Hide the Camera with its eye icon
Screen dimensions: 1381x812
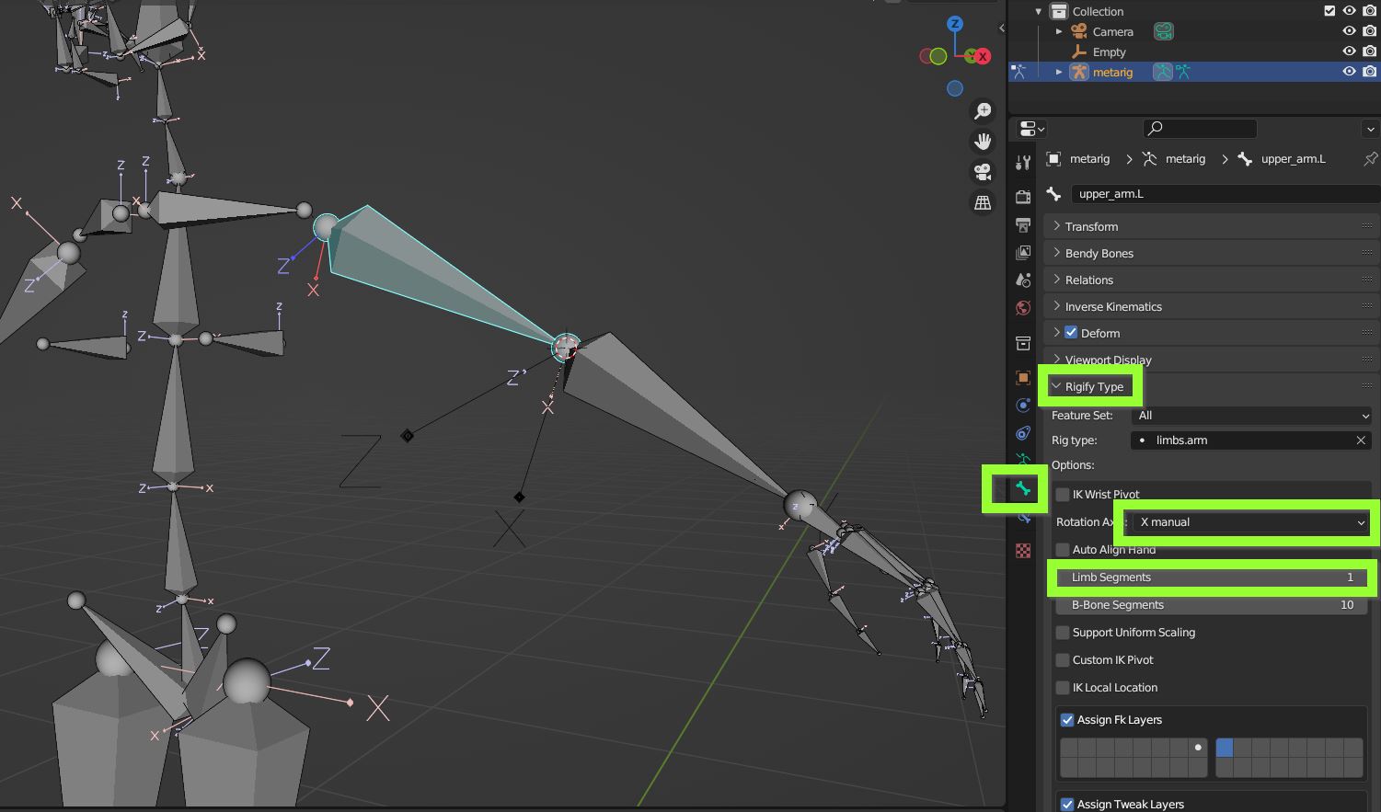(1350, 31)
